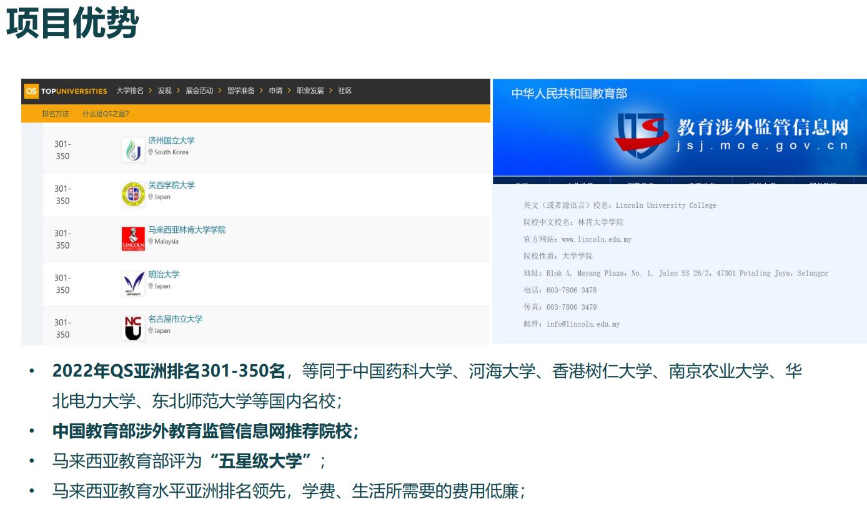Viewport: 867px width, 509px height.
Task: Open the QS TopUniversities logo
Action: (x=66, y=91)
